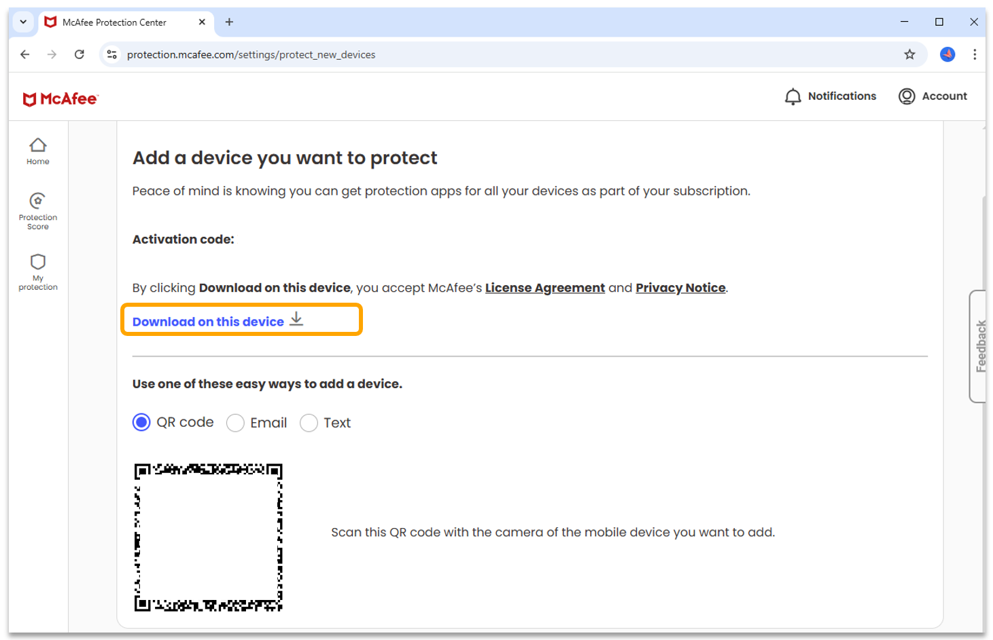The height and width of the screenshot is (640, 993).
Task: Open site information in the address bar
Action: tap(111, 54)
